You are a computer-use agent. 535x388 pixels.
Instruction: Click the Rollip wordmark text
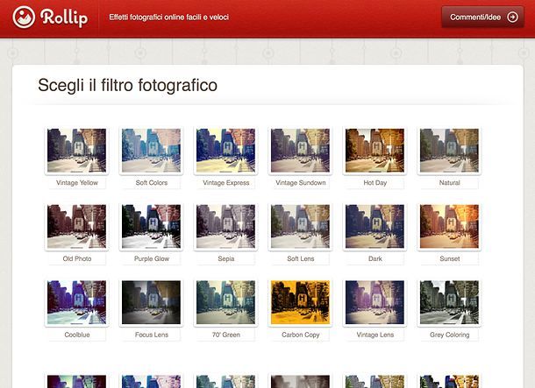pos(64,18)
